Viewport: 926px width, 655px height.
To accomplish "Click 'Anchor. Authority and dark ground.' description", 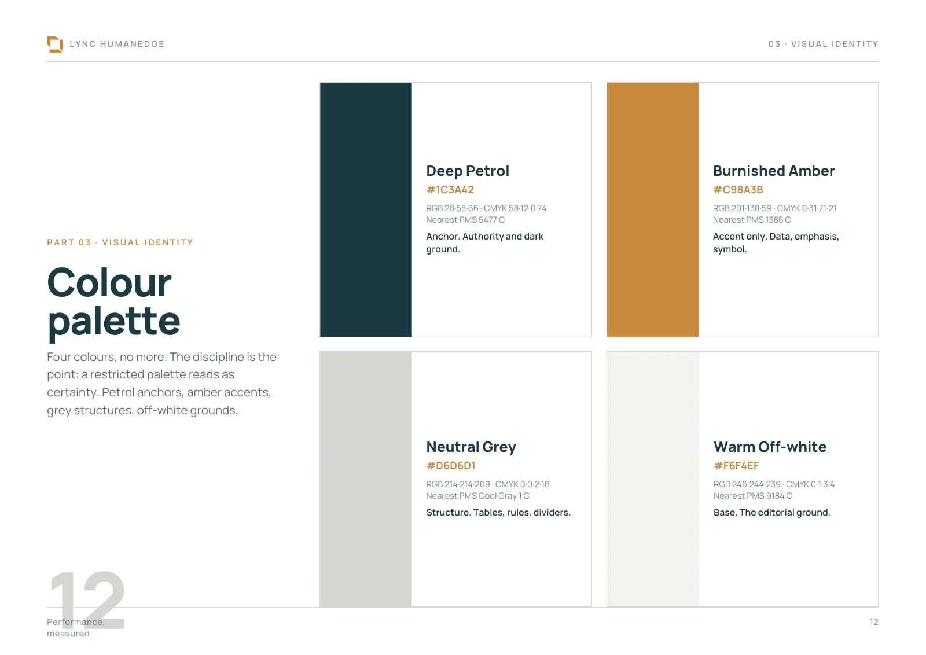I will point(485,243).
